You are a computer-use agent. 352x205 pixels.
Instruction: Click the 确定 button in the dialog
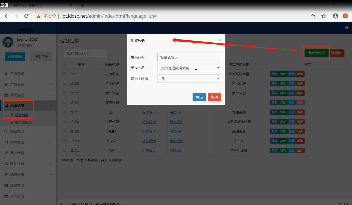199,97
